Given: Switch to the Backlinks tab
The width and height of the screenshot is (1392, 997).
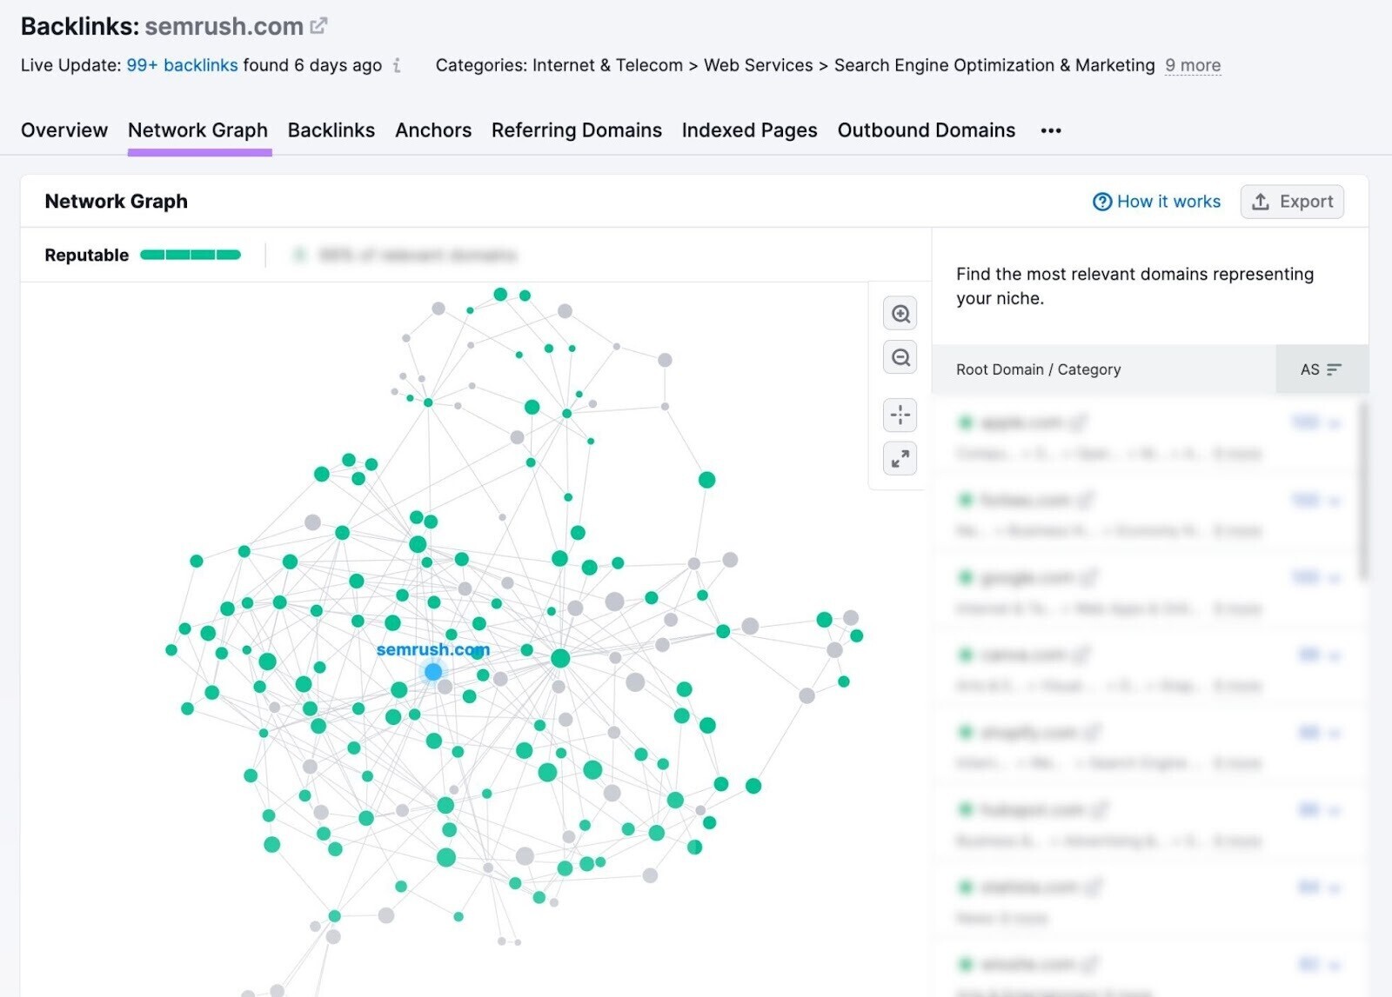Looking at the screenshot, I should pos(331,130).
